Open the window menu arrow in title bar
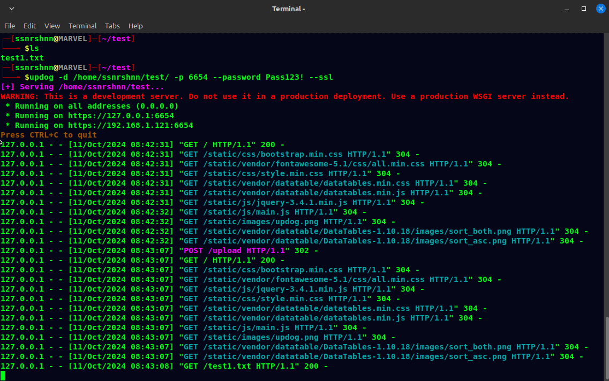The image size is (609, 381). tap(12, 9)
